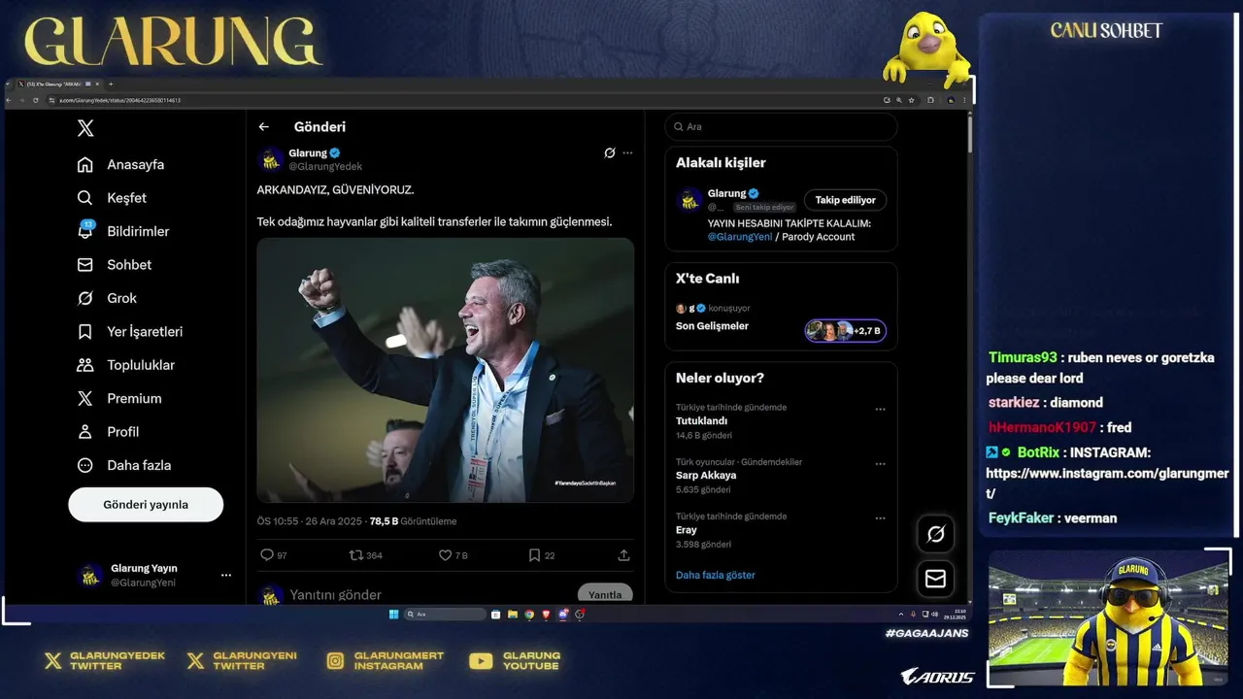Open options dots for Eray trend
This screenshot has height=699, width=1243.
pyautogui.click(x=880, y=518)
